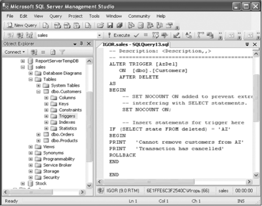
Task: Click the Analysis Services DMX Query icon
Action: [x=67, y=25]
